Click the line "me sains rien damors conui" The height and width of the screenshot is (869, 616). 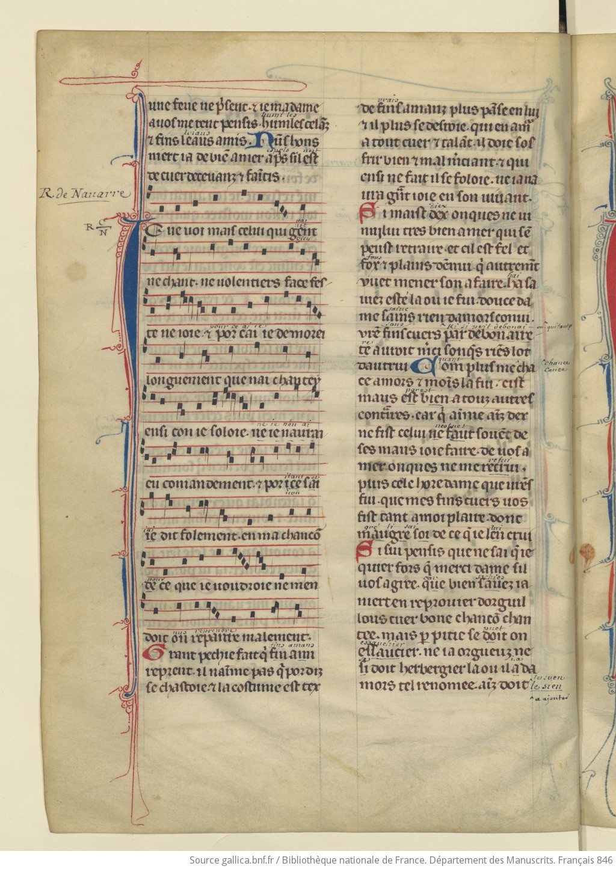pyautogui.click(x=446, y=316)
